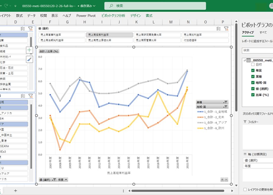Select the 石油・石炭 slicer item

pos(14,68)
